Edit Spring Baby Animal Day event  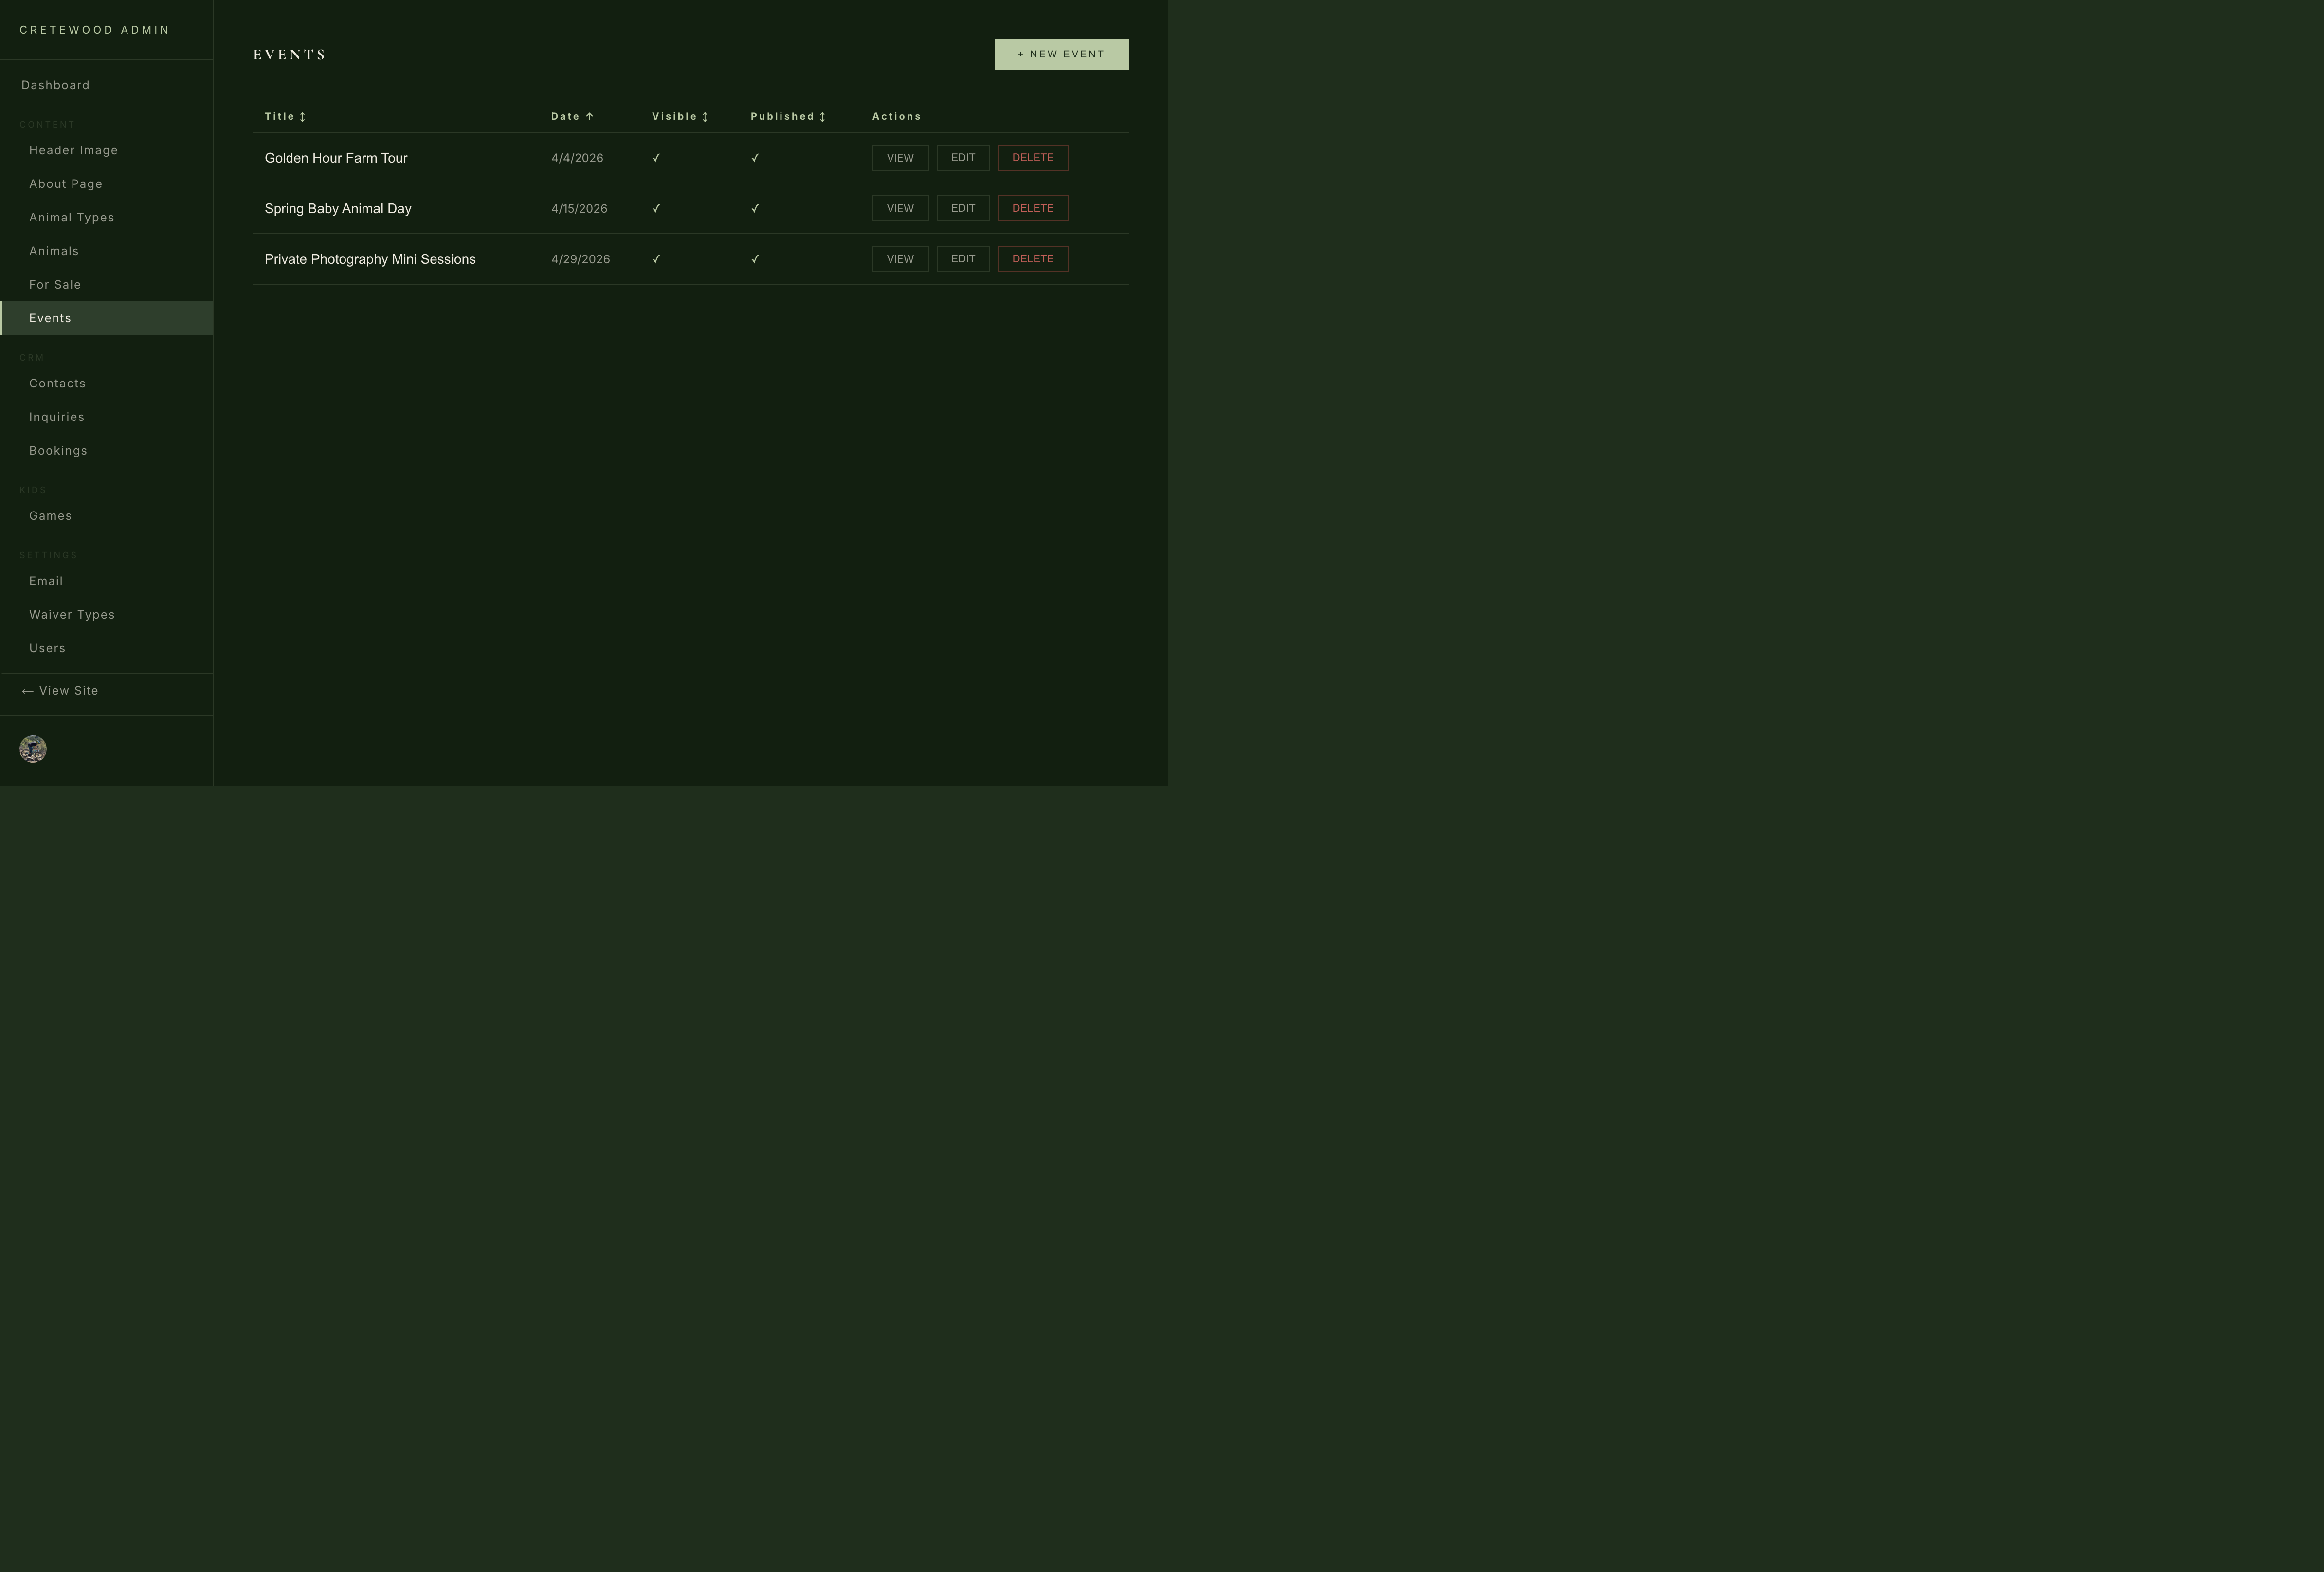[962, 209]
